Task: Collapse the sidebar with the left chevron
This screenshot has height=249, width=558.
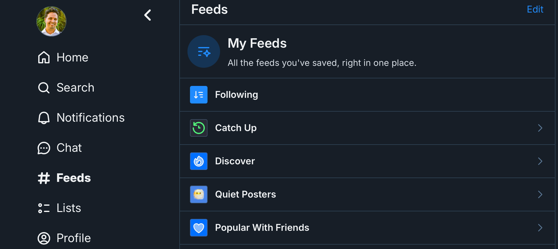Action: [148, 15]
